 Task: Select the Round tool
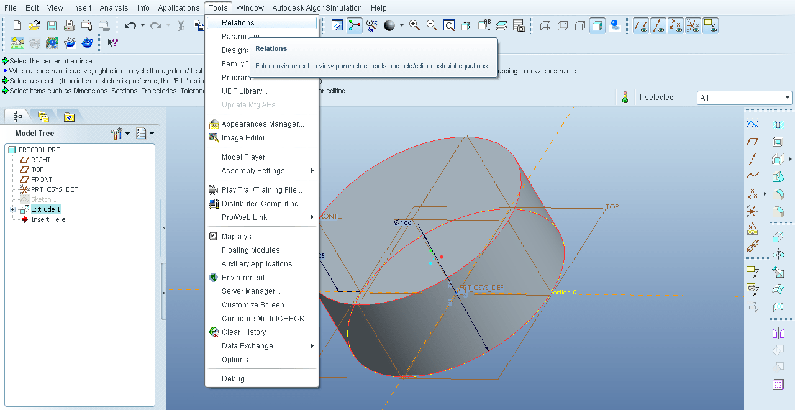pyautogui.click(x=778, y=194)
